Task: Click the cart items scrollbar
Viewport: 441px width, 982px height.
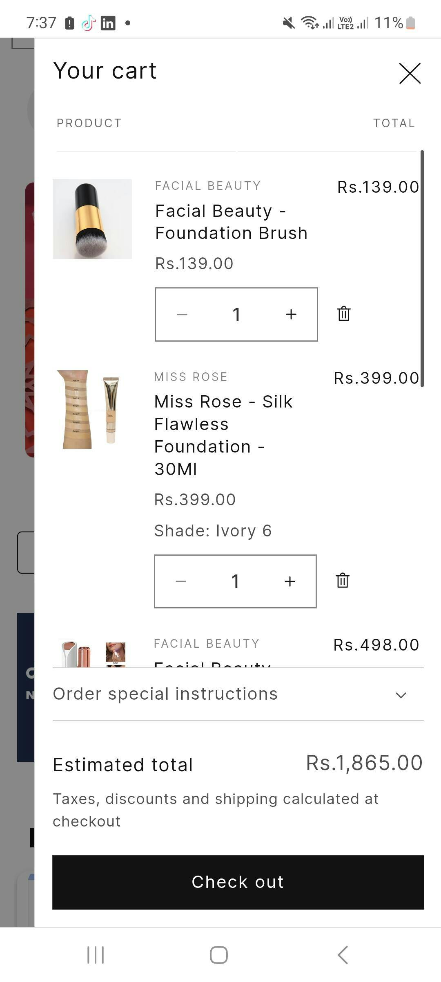Action: (422, 268)
